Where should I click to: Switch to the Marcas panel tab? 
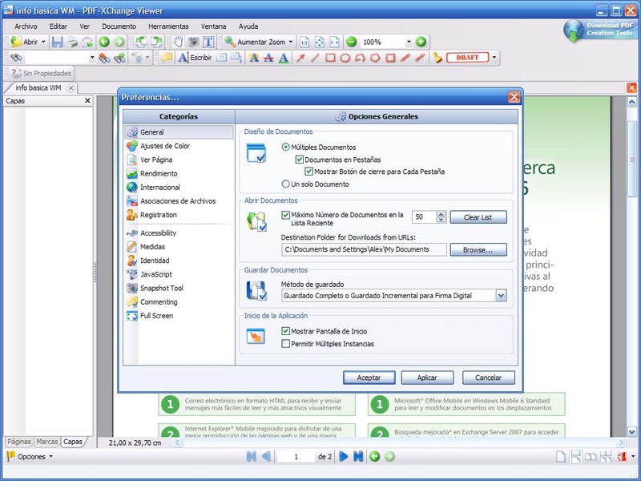(46, 442)
